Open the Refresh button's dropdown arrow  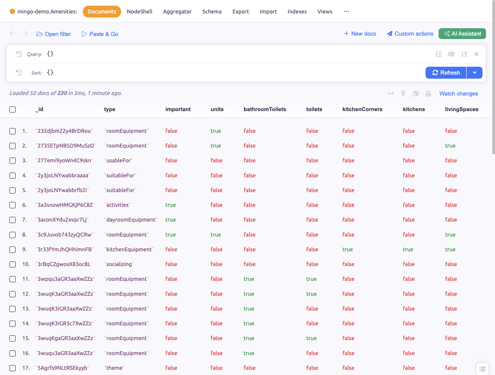475,72
